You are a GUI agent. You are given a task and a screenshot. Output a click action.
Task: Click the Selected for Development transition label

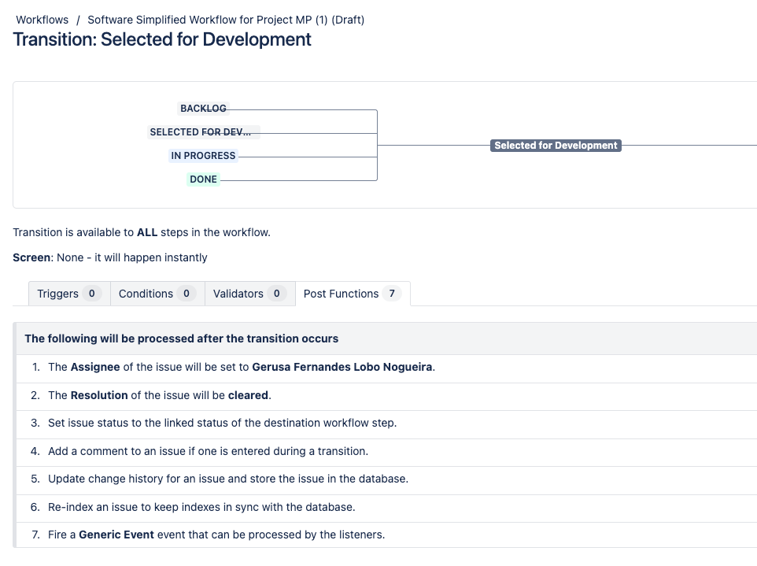pyautogui.click(x=556, y=146)
